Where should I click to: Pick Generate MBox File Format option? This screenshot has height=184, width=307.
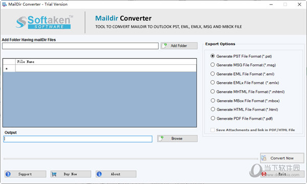(213, 101)
